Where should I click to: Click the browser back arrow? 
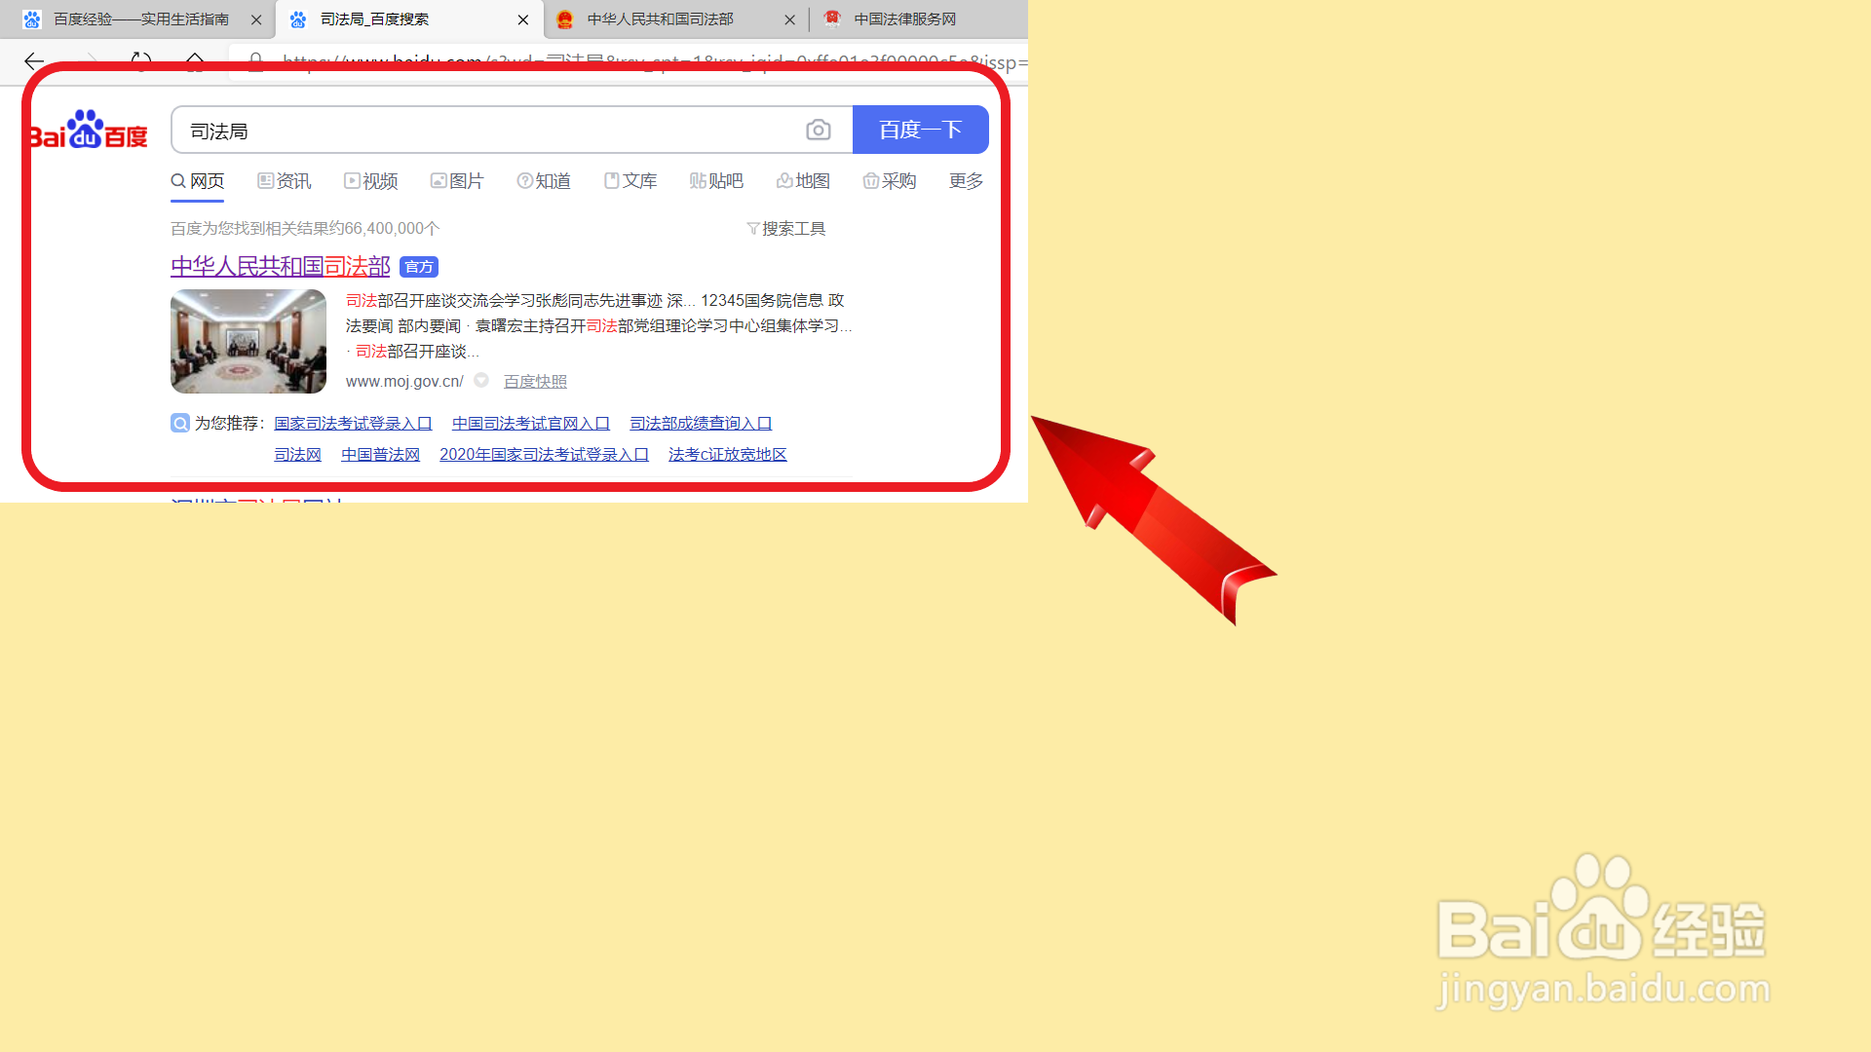[34, 62]
